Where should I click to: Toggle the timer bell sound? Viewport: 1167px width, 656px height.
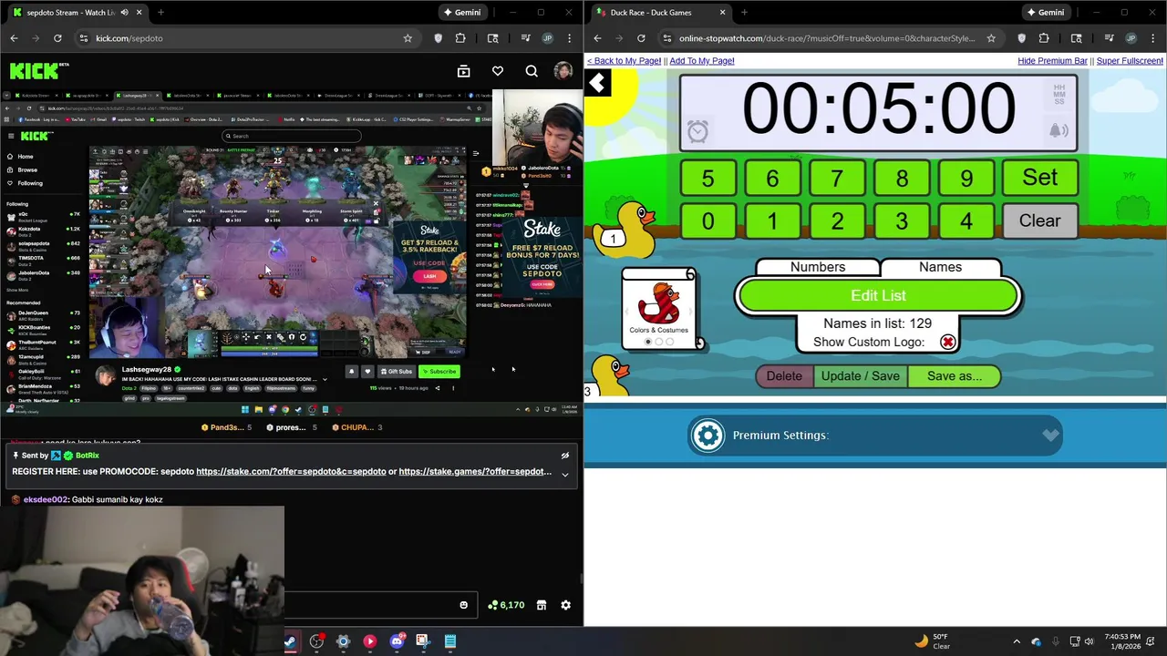coord(1059,131)
